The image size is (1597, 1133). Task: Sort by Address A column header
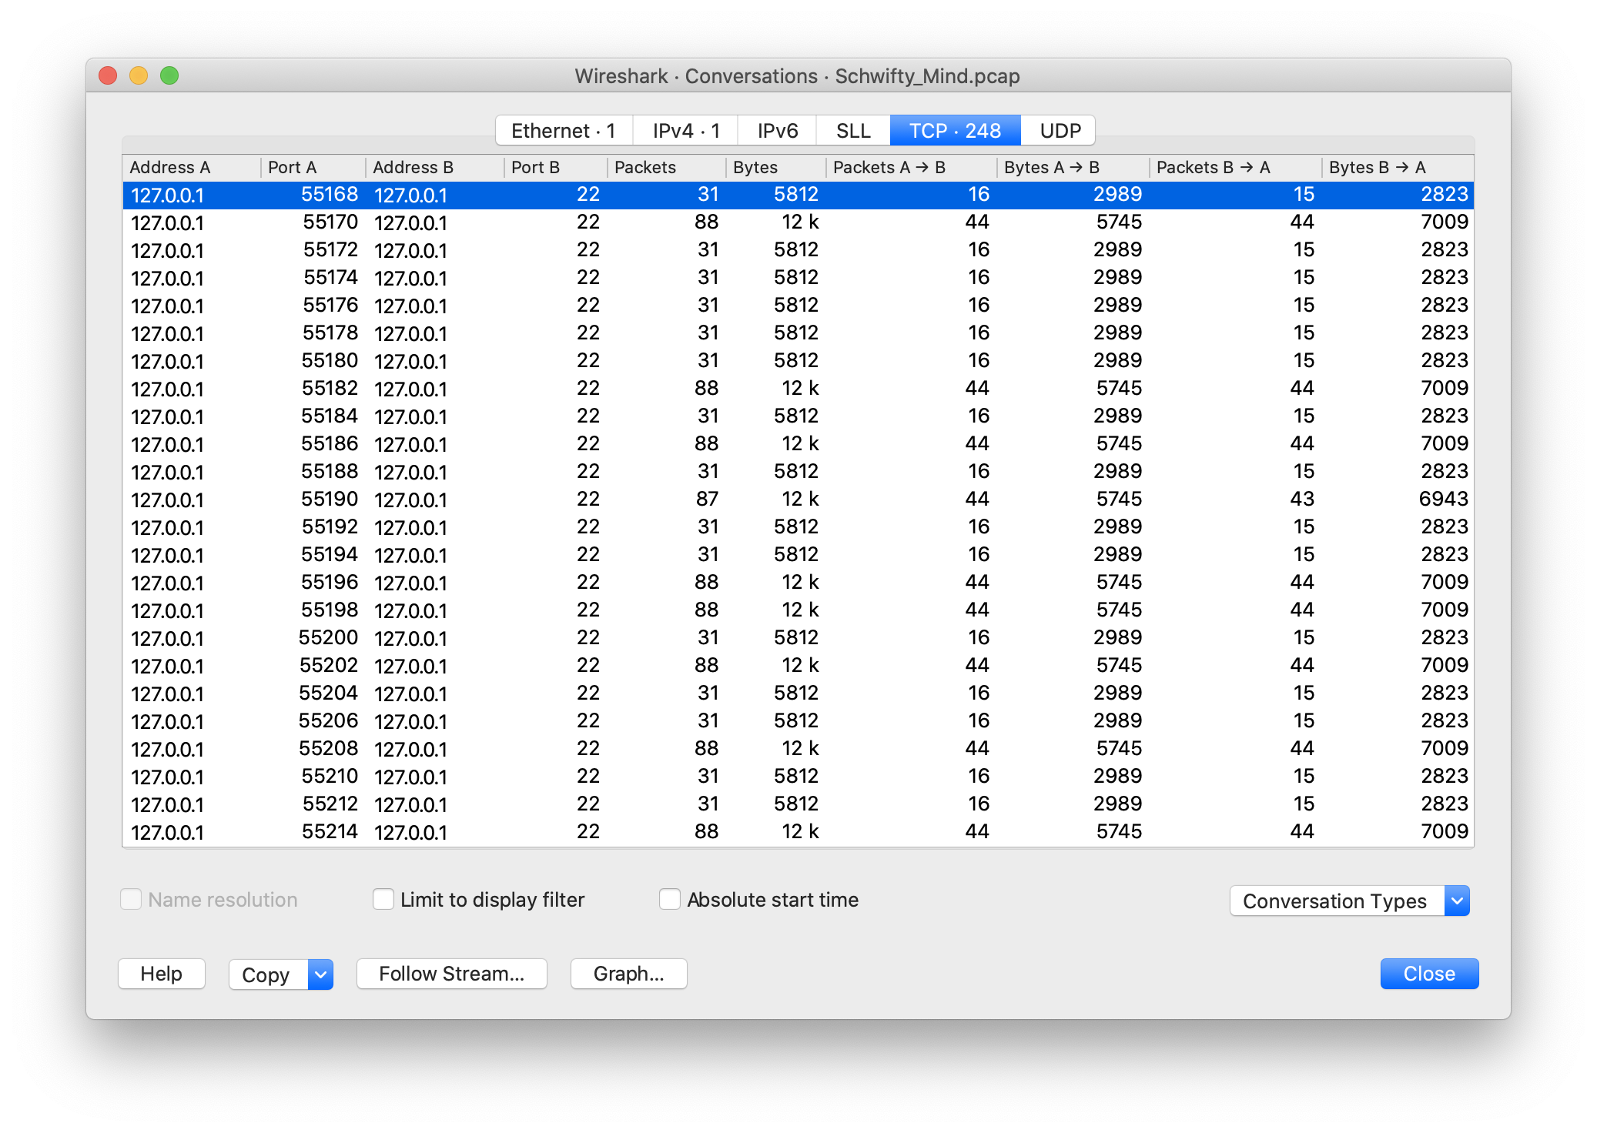[x=192, y=168]
